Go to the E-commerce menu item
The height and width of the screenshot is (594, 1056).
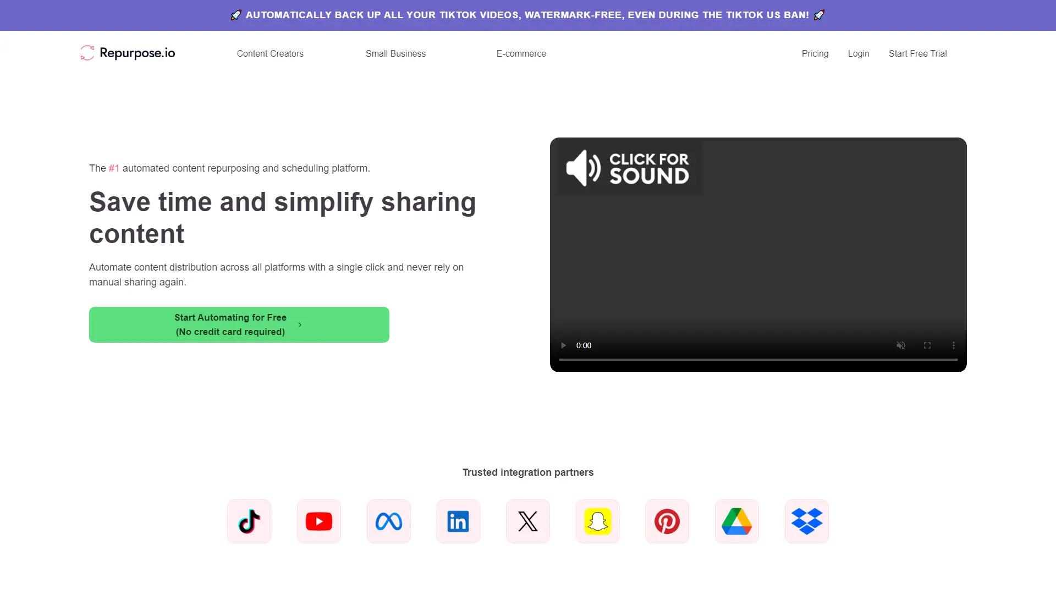(521, 53)
